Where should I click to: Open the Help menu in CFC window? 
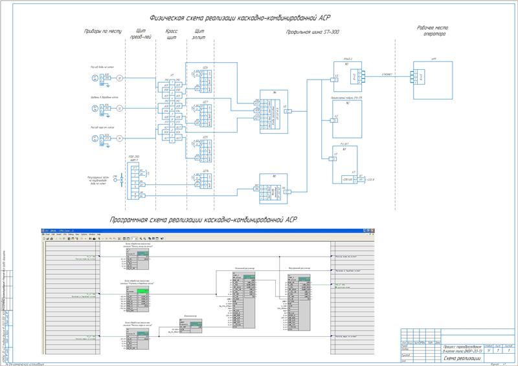click(x=98, y=234)
